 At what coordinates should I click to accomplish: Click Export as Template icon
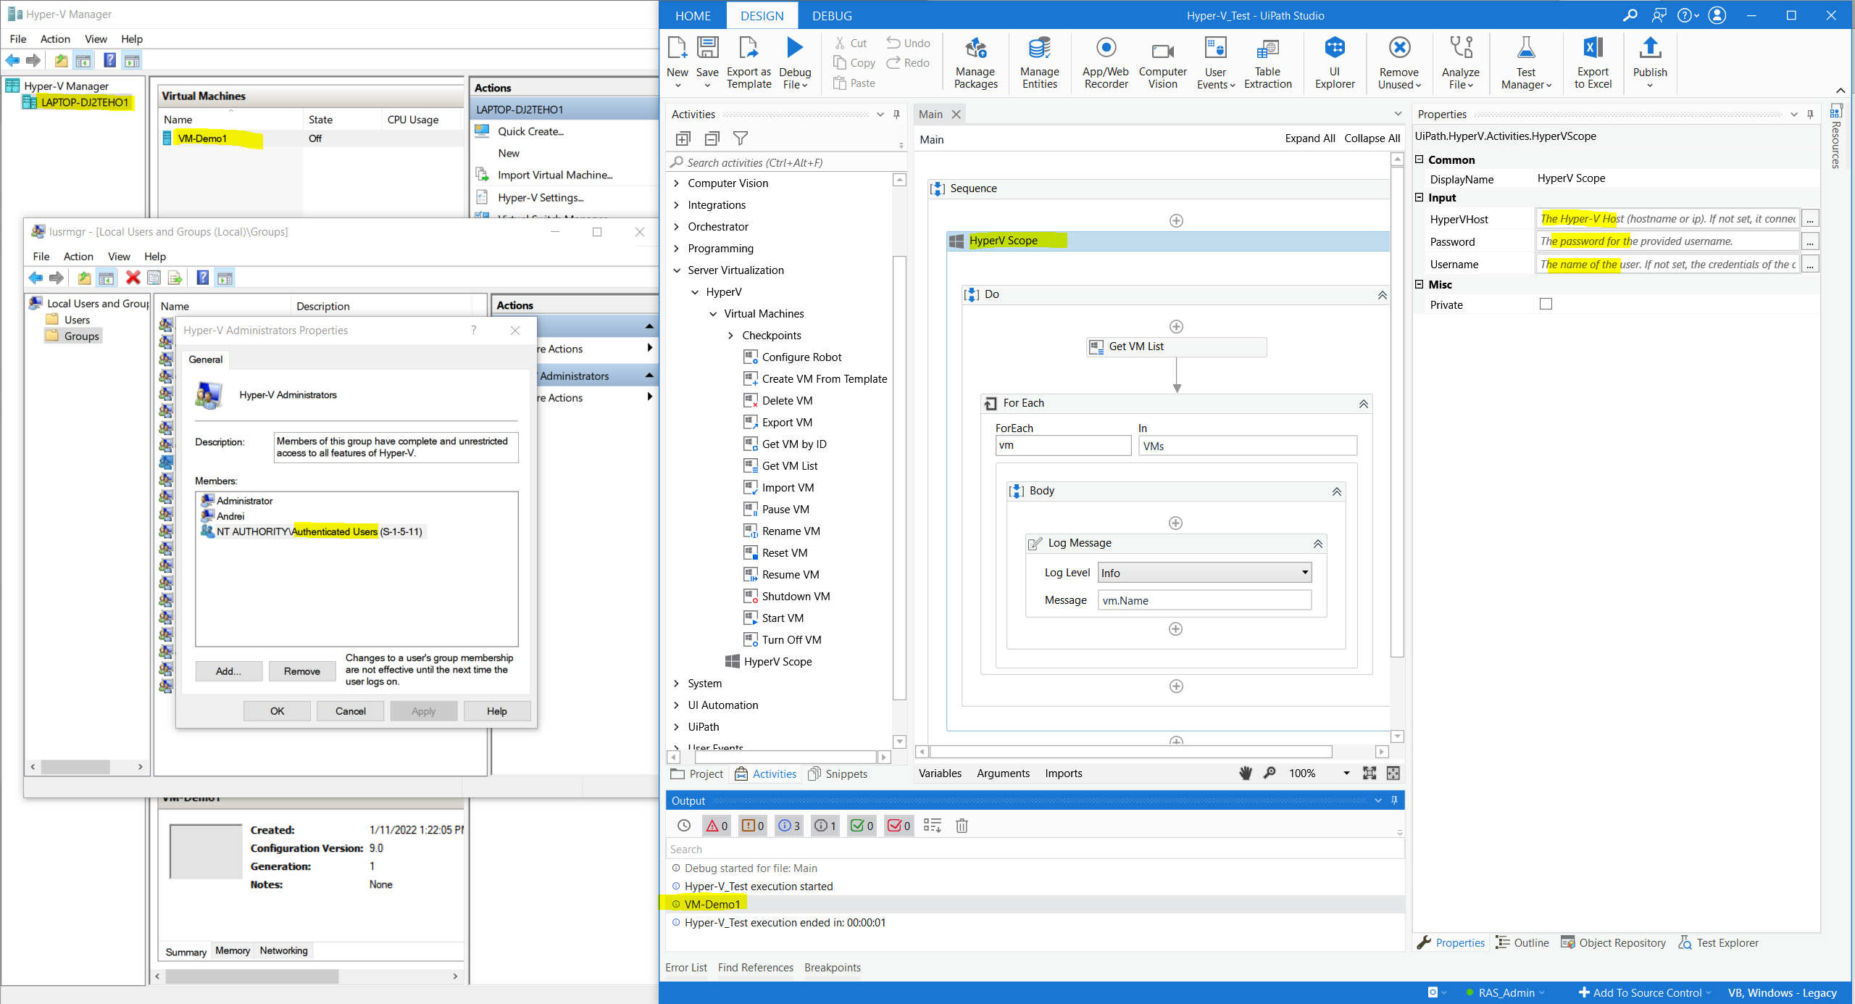point(749,48)
